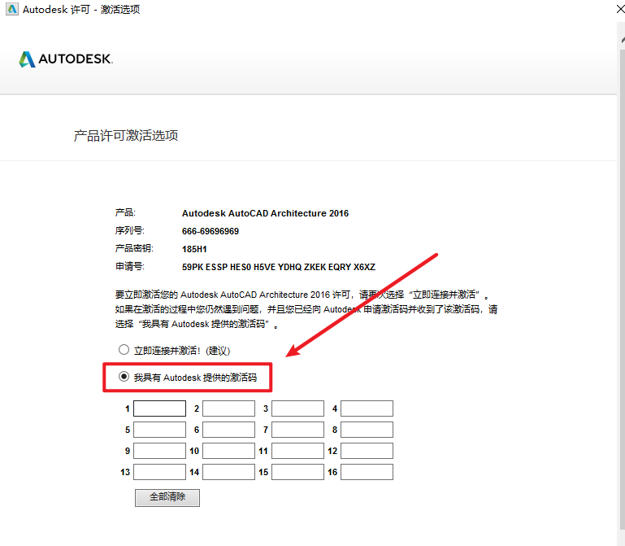625x546 pixels.
Task: Click activation code field 5
Action: pyautogui.click(x=159, y=430)
